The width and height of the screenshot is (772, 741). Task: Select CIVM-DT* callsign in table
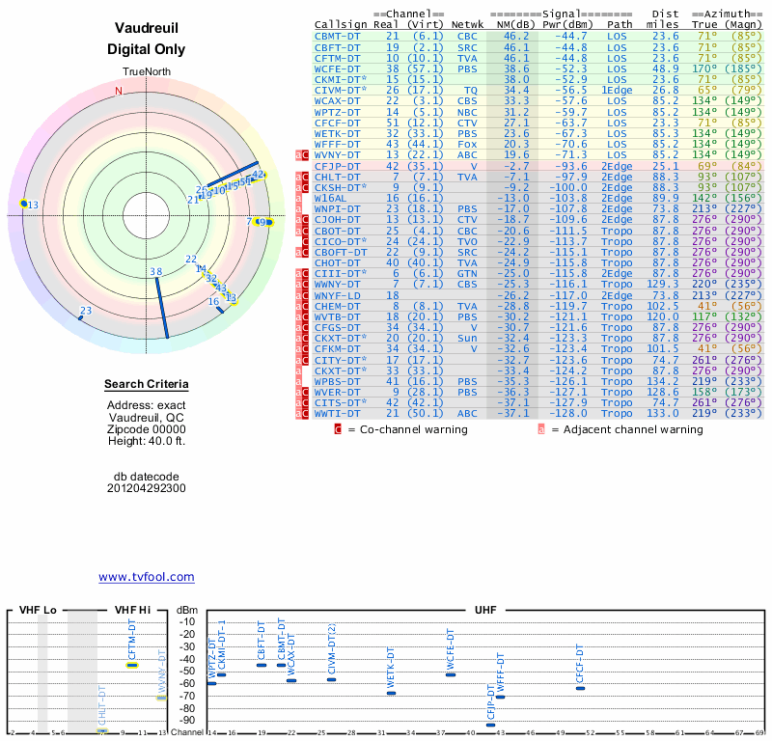(341, 90)
